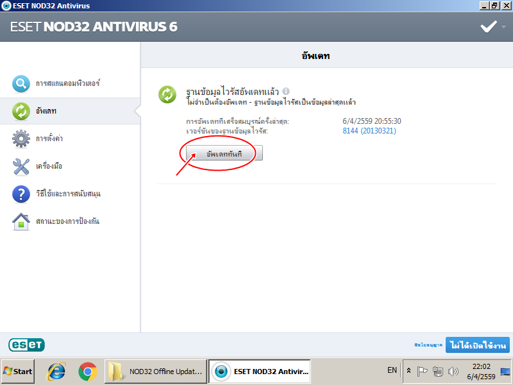Image resolution: width=513 pixels, height=385 pixels.
Task: Switch to NOD32 Offline Update folder window
Action: tap(156, 372)
